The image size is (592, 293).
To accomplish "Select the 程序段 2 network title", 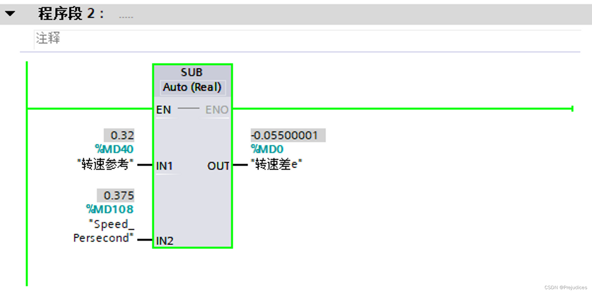I will pos(71,14).
